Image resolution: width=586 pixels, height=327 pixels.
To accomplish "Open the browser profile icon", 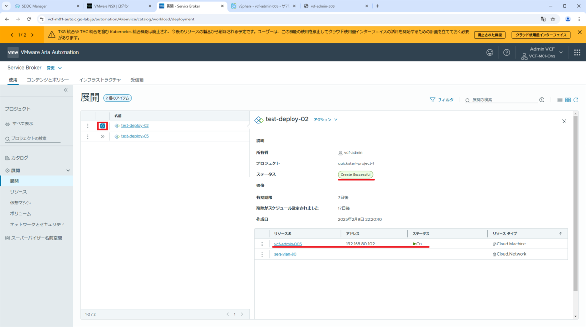I will [x=568, y=19].
